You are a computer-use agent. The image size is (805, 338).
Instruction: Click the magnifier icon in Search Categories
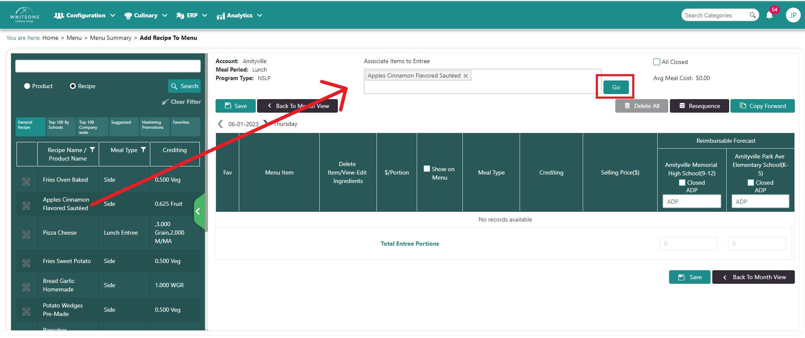(x=752, y=15)
